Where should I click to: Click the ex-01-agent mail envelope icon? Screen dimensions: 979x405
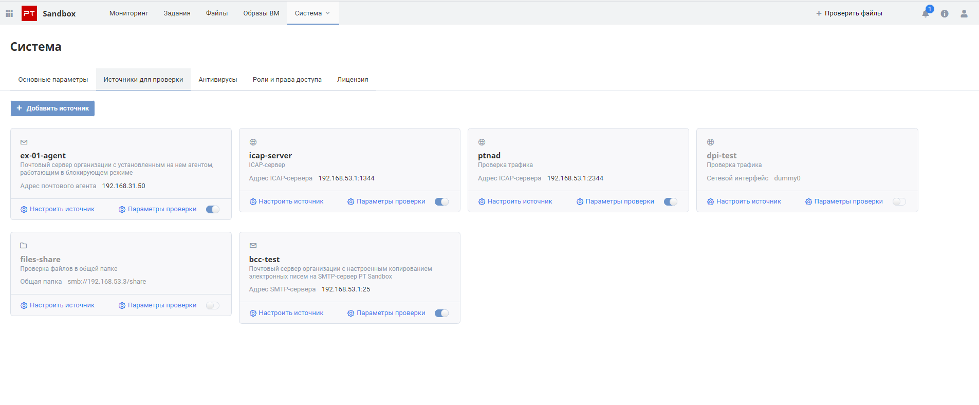click(x=24, y=142)
